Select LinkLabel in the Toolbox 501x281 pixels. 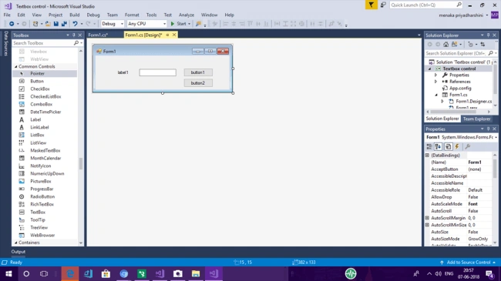pyautogui.click(x=39, y=127)
